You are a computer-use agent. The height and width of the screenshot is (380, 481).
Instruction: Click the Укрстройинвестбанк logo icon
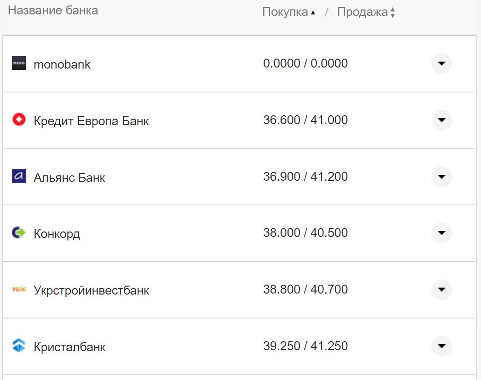pyautogui.click(x=19, y=289)
